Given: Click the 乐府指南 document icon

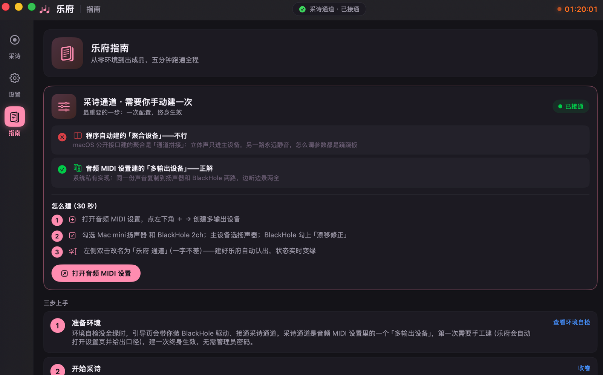Looking at the screenshot, I should click(67, 53).
